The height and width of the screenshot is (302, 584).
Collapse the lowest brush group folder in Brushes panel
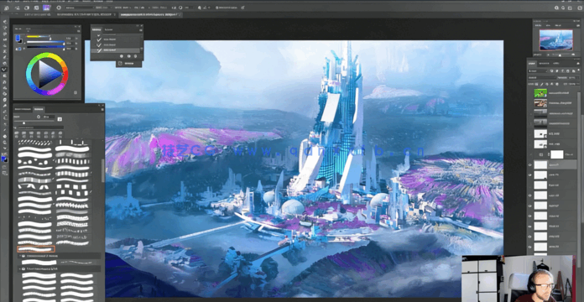click(20, 268)
